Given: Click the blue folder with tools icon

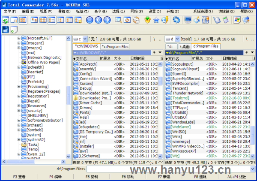Looking at the screenshot, I should pos(246,20).
